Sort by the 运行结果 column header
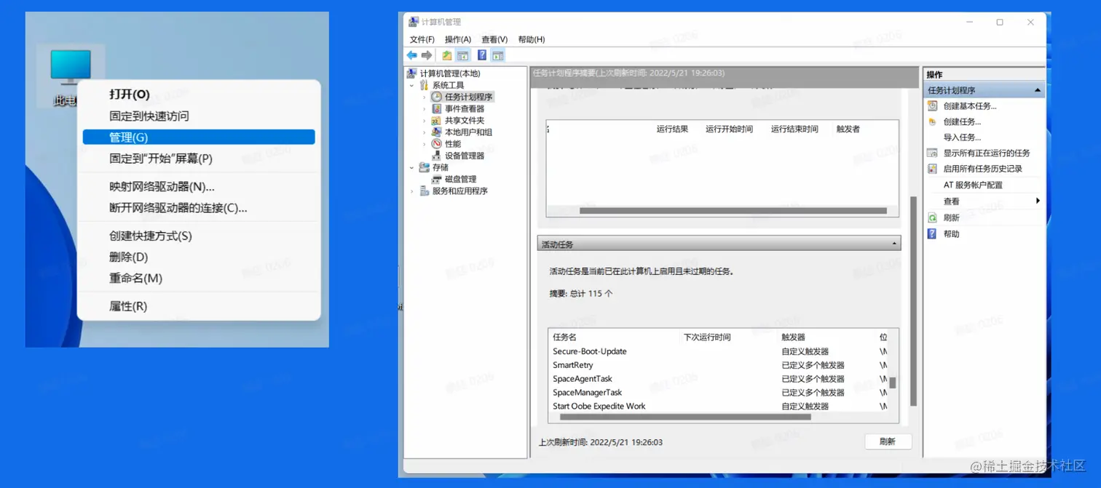 pos(672,129)
